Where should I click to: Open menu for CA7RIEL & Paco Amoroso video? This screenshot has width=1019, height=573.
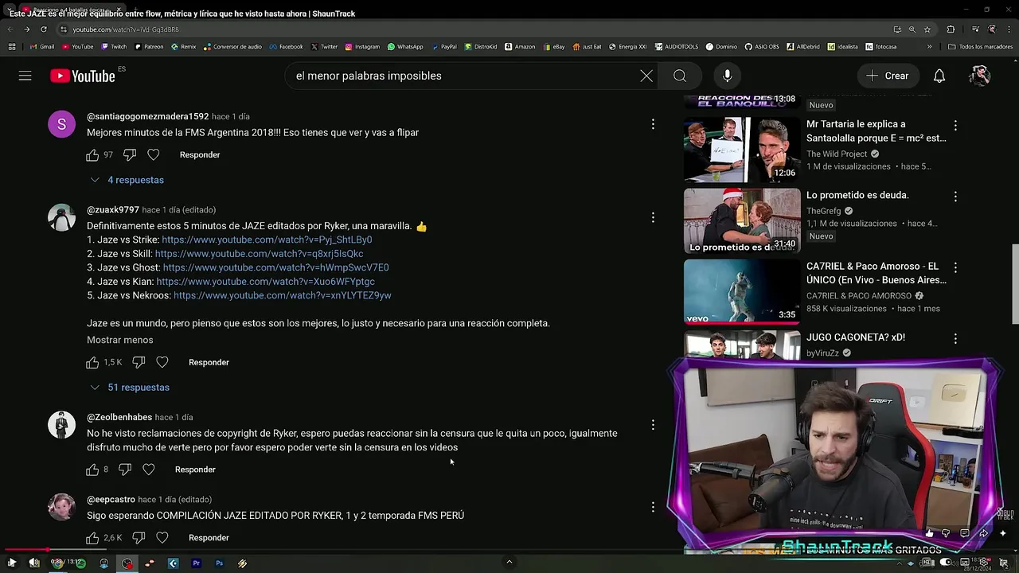click(x=955, y=267)
